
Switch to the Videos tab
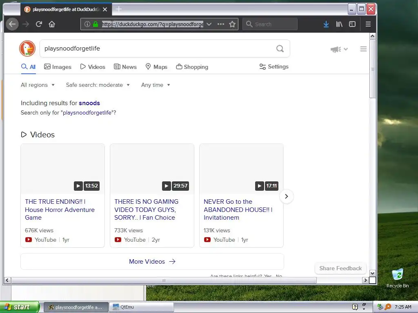[93, 67]
